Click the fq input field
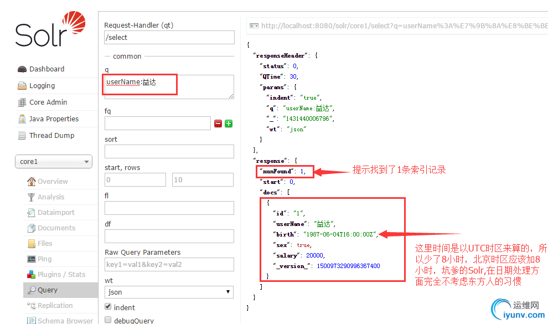 pyautogui.click(x=158, y=124)
